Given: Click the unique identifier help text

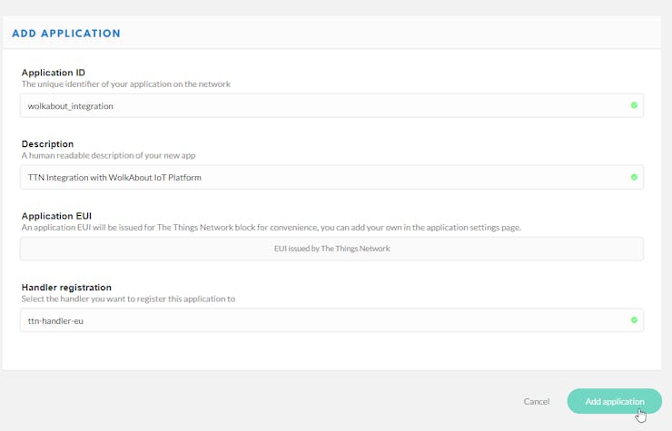Looking at the screenshot, I should (x=126, y=84).
